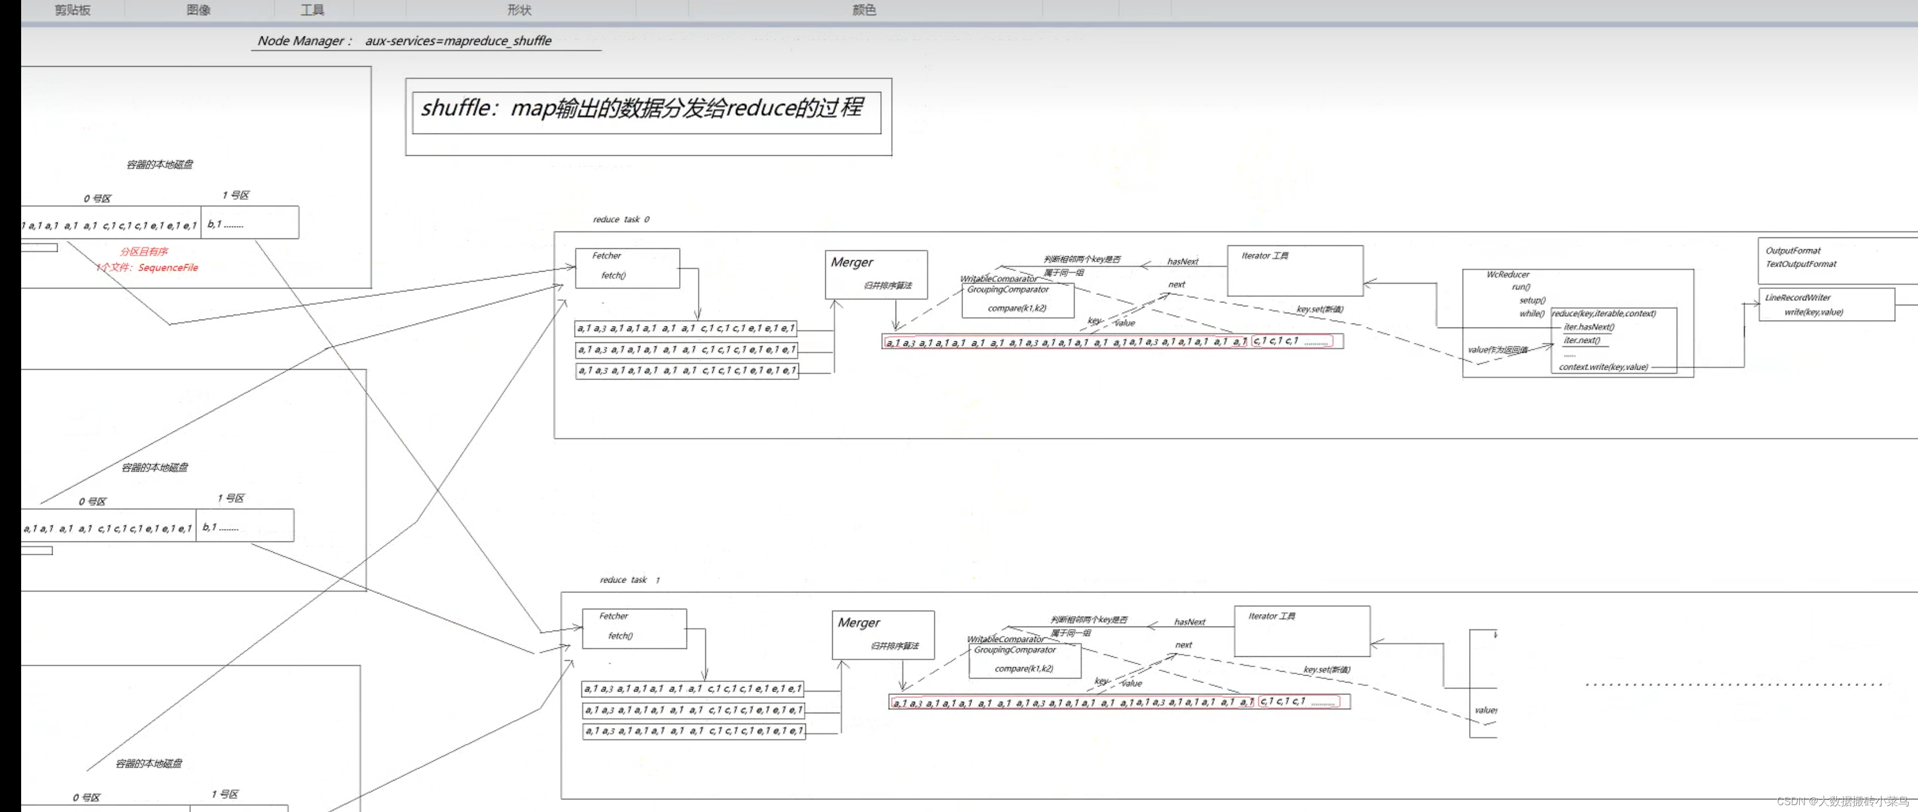Click the 'reduce task 0' label
1918x812 pixels.
tap(621, 219)
